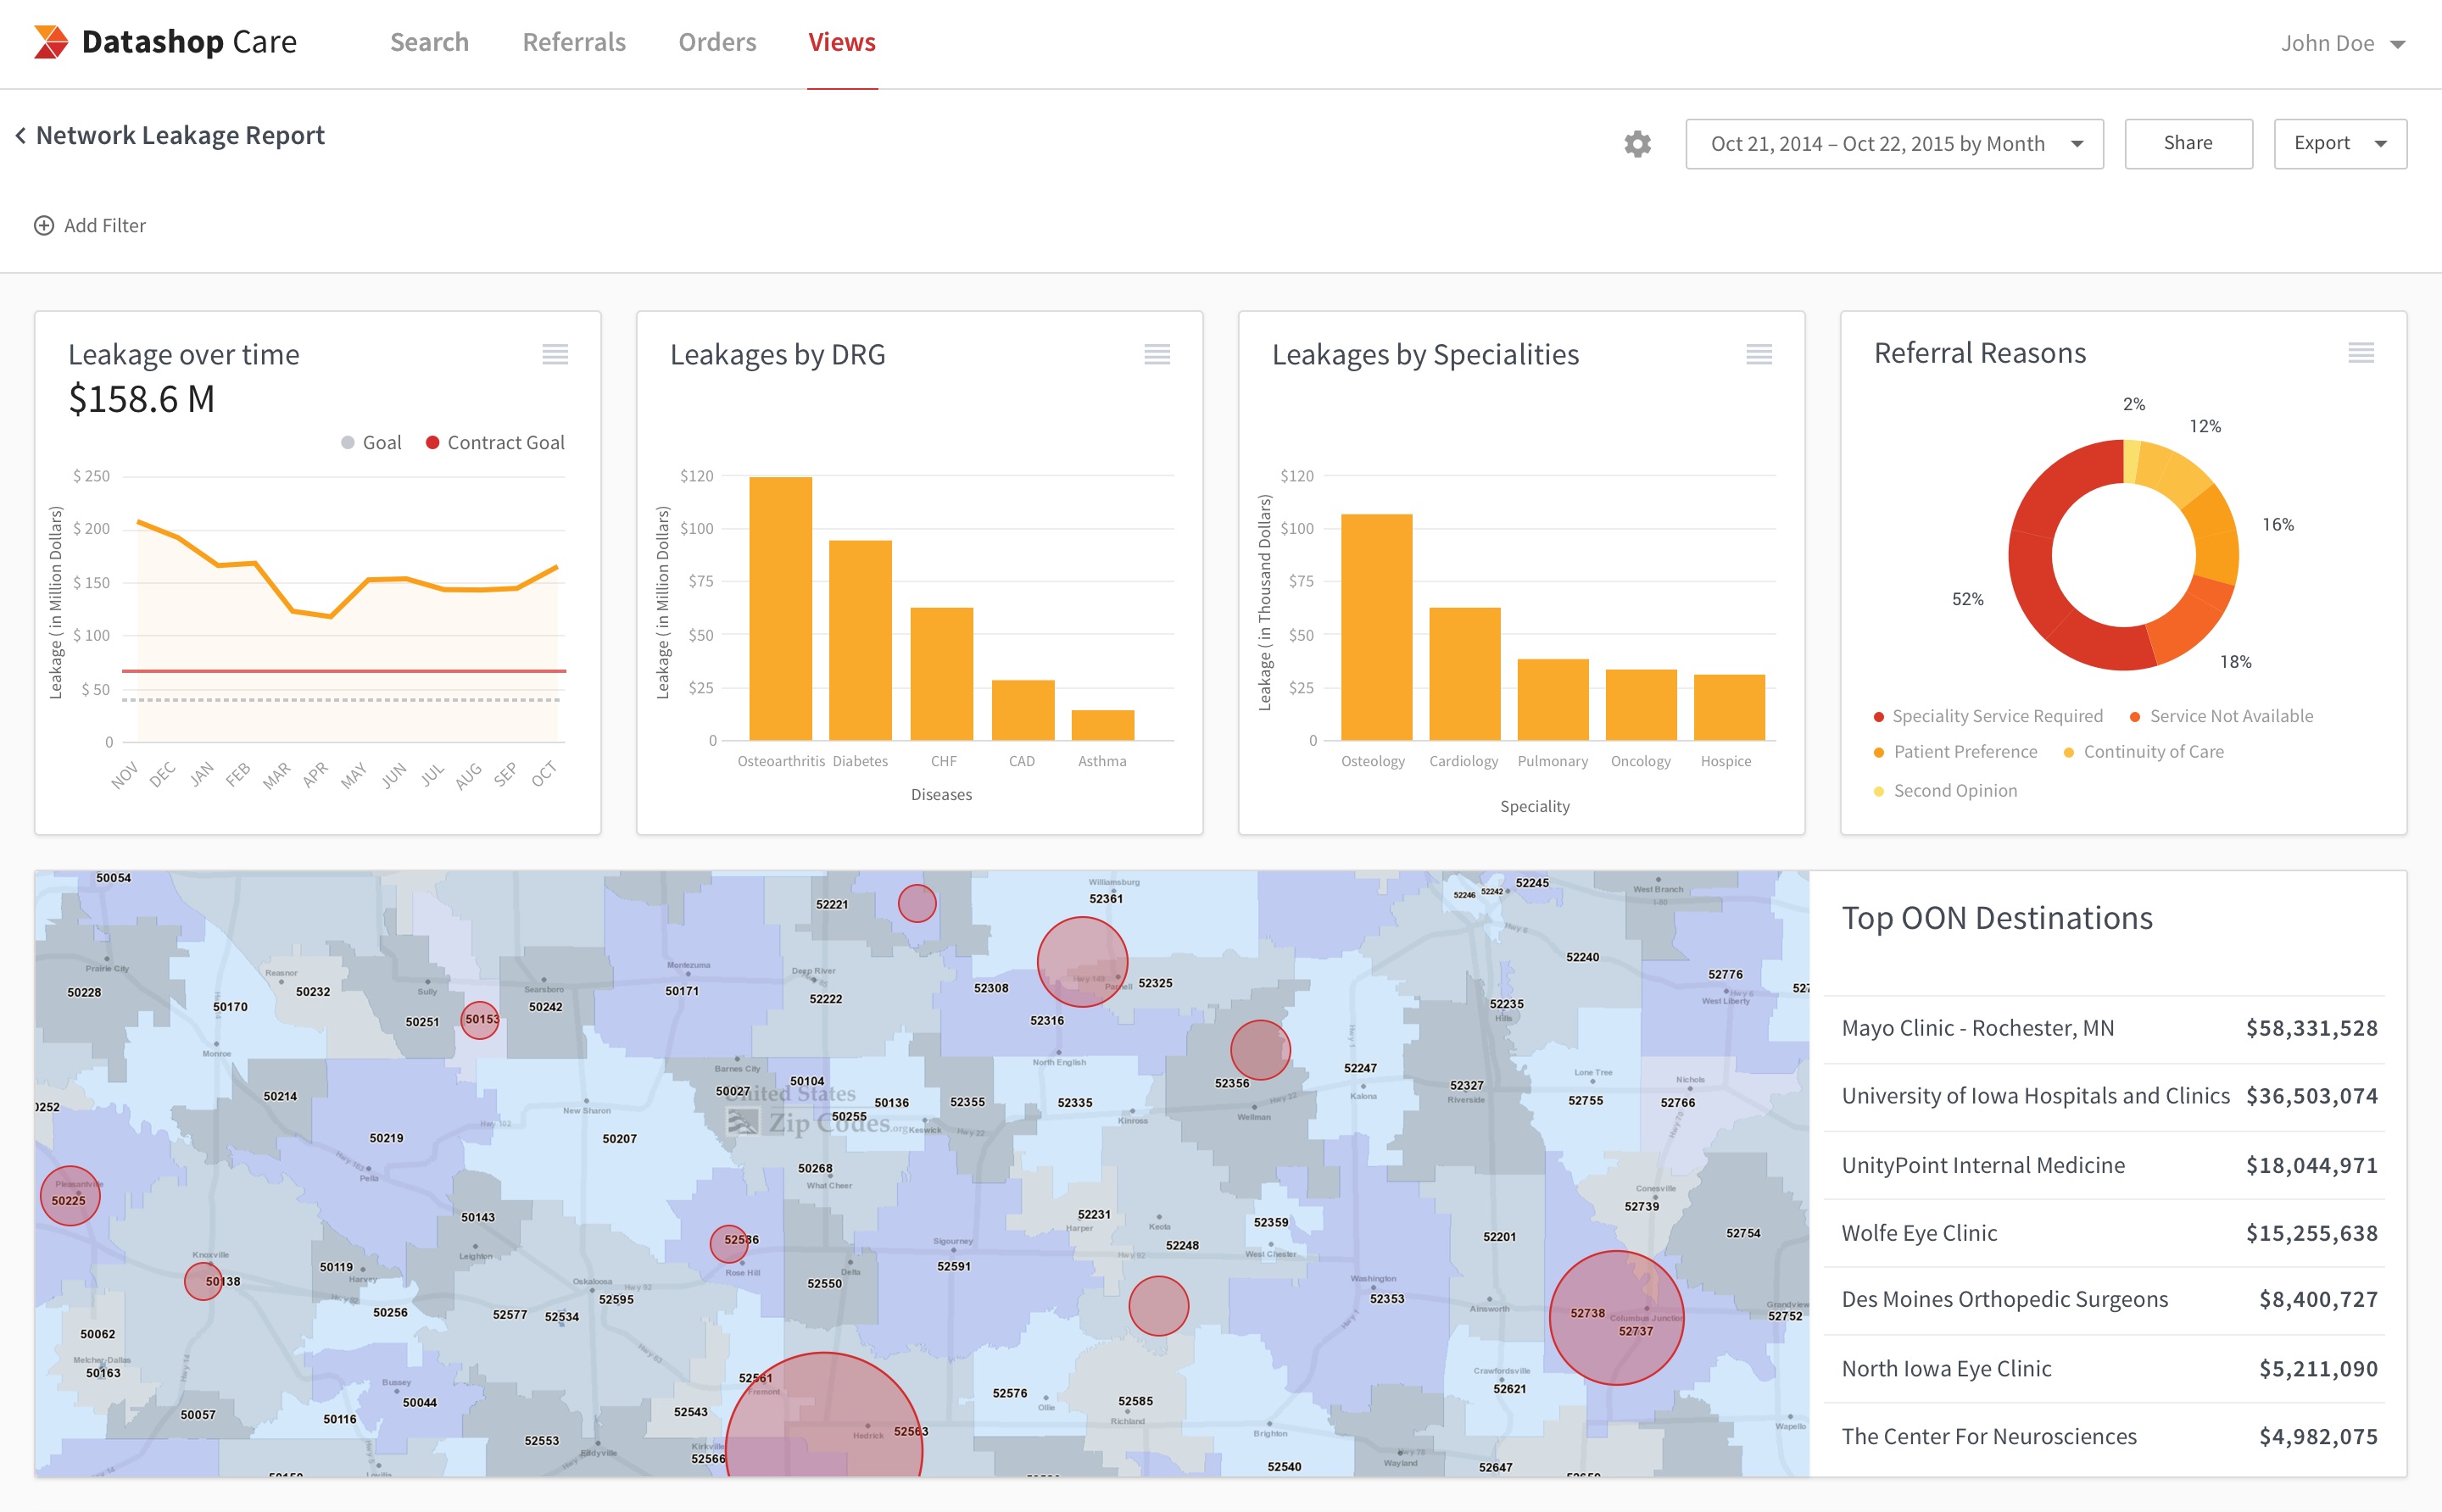Open Leakages by Specialities chart menu
This screenshot has height=1512, width=2442.
(1759, 354)
